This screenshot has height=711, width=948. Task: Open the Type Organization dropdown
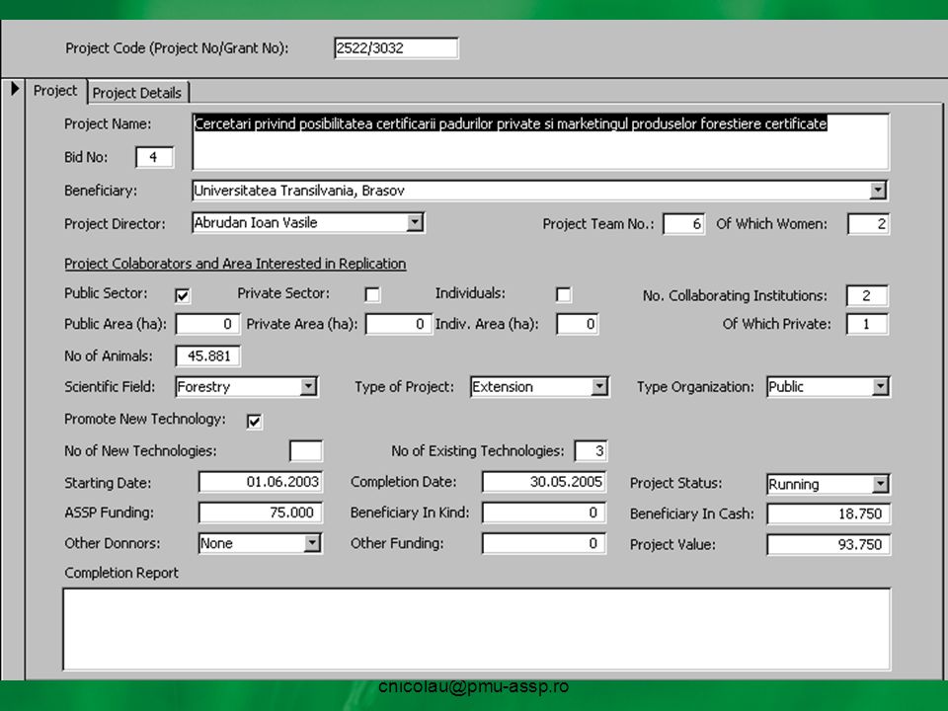880,387
